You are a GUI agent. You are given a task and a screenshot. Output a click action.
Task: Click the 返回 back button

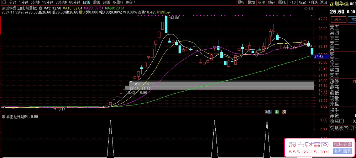click(x=323, y=2)
